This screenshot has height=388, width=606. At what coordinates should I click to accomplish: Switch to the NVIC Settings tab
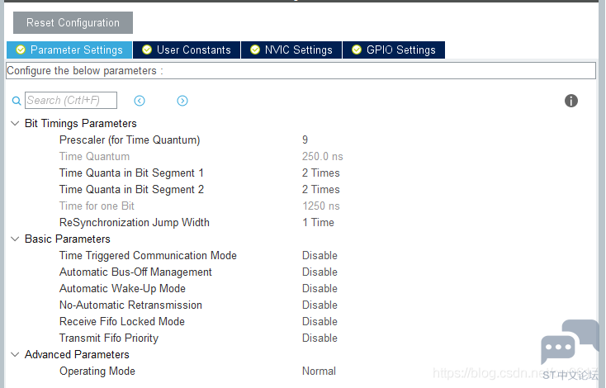coord(291,50)
